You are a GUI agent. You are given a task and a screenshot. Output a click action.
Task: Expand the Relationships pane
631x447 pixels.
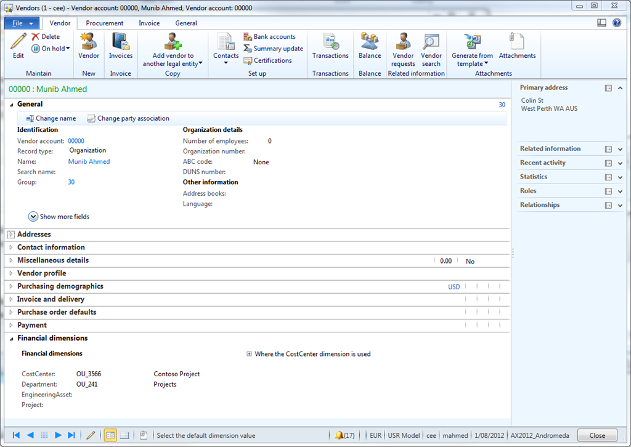pos(620,206)
